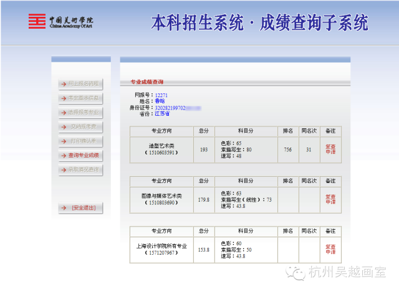Click 复查申请 for 造型艺术类
Viewport: 399px width, 292px height.
330,149
